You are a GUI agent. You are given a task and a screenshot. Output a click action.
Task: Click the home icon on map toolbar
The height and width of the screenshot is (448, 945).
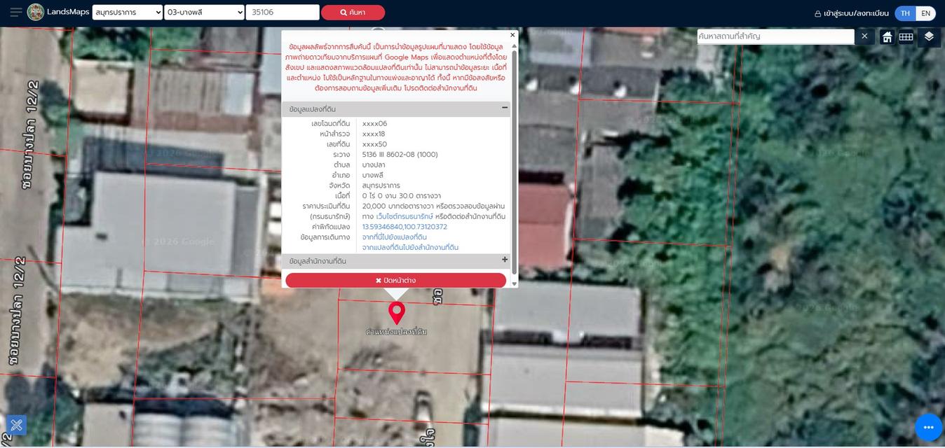pyautogui.click(x=887, y=36)
